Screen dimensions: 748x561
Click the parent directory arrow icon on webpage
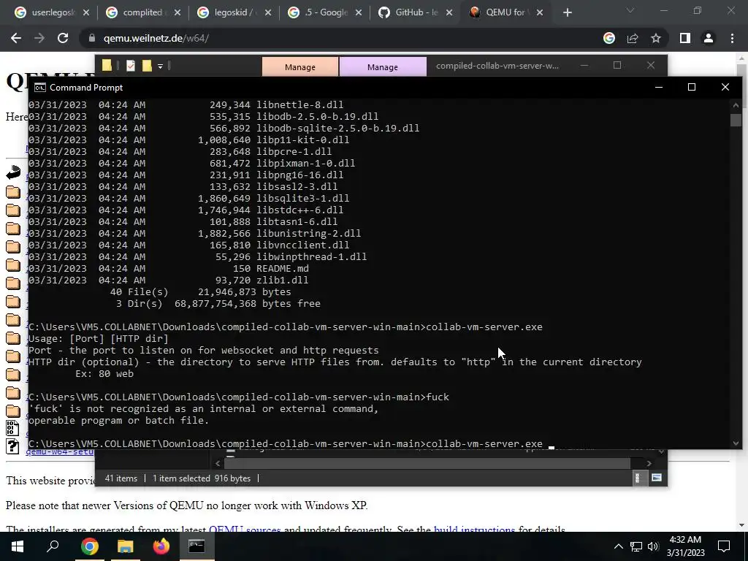(x=13, y=172)
